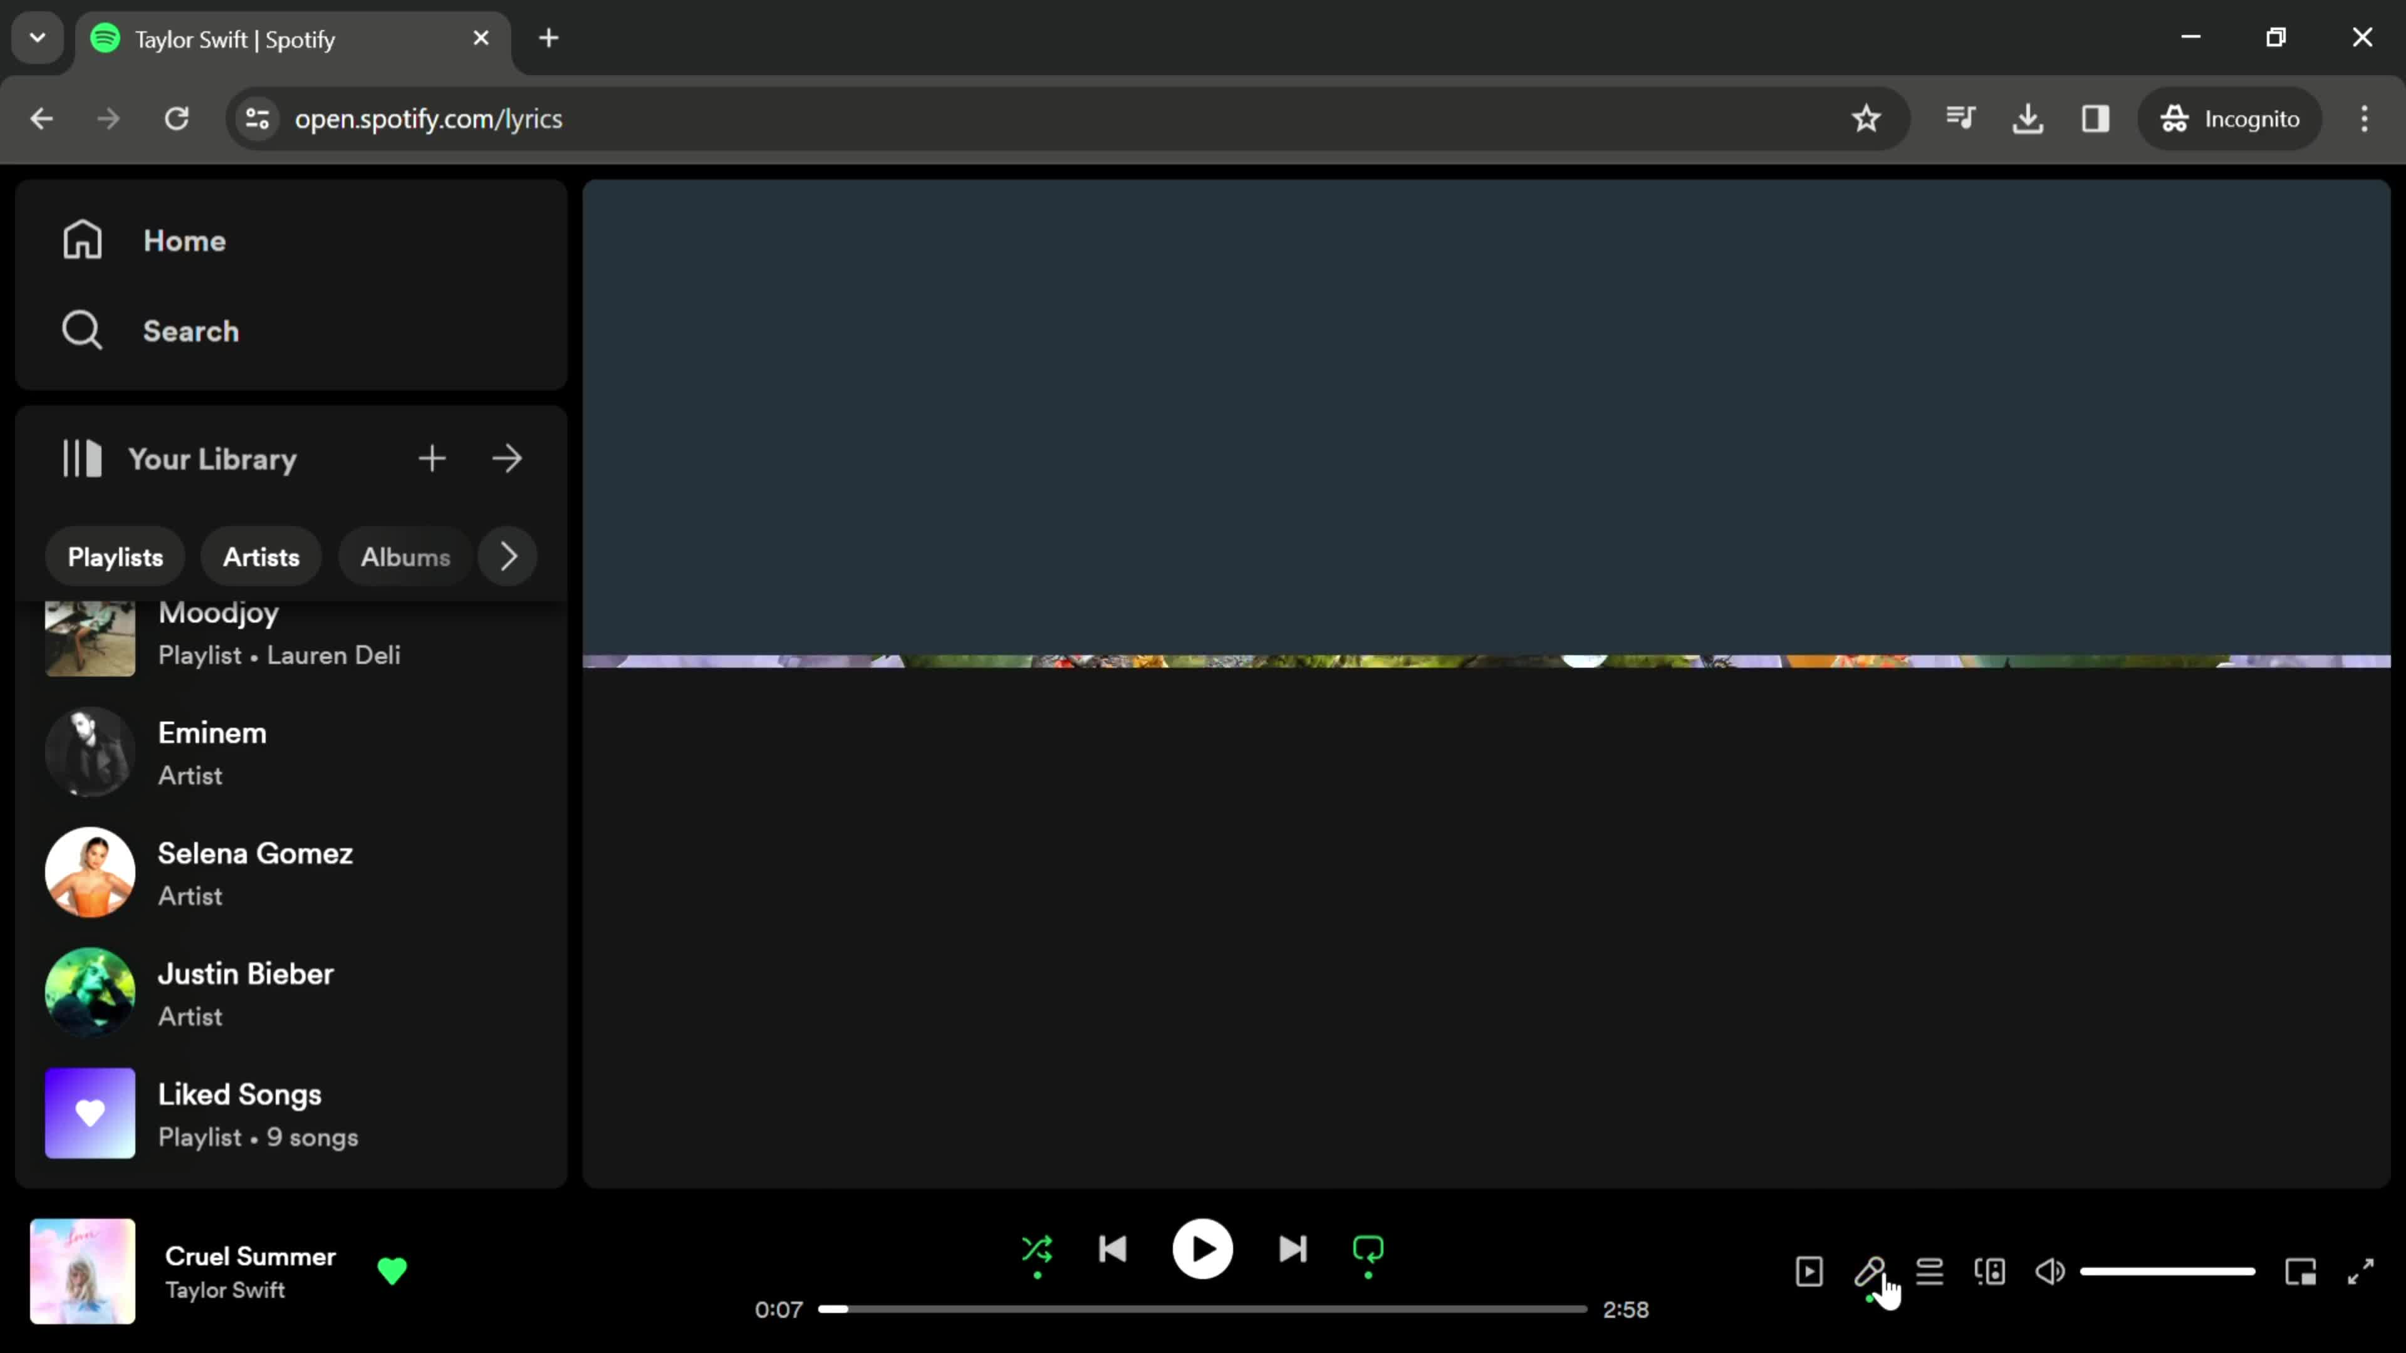Close the Spotify browser tab
Image resolution: width=2406 pixels, height=1353 pixels.
(x=481, y=38)
